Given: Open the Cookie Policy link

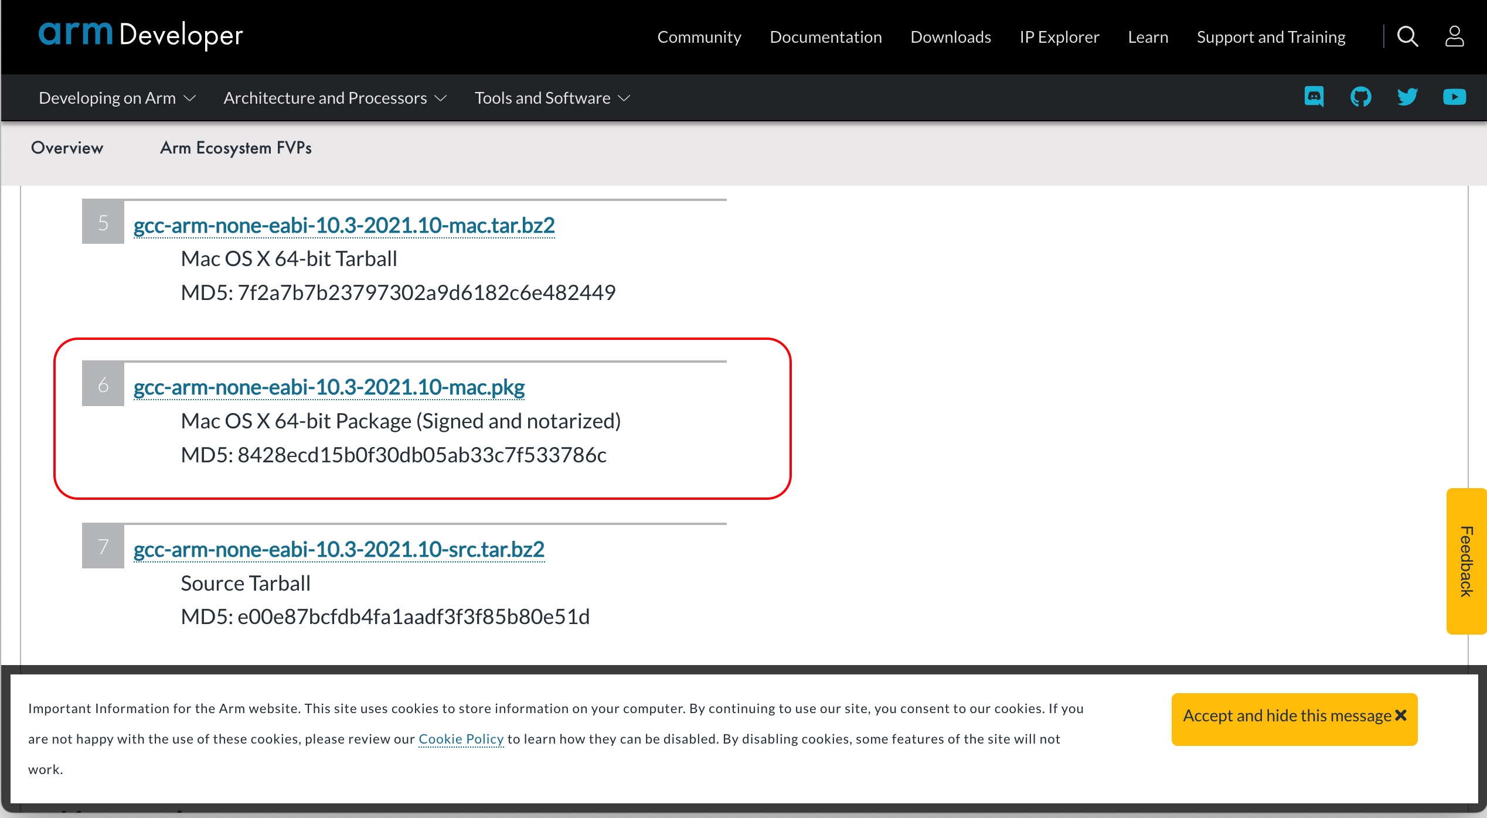Looking at the screenshot, I should pyautogui.click(x=461, y=739).
